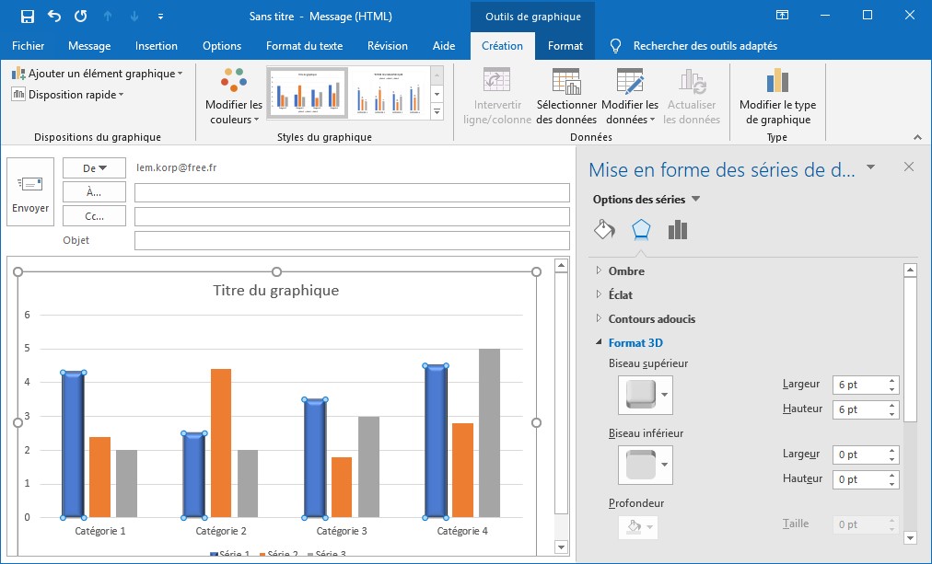Click Modifier le type de graphique
This screenshot has height=564, width=932.
(777, 98)
